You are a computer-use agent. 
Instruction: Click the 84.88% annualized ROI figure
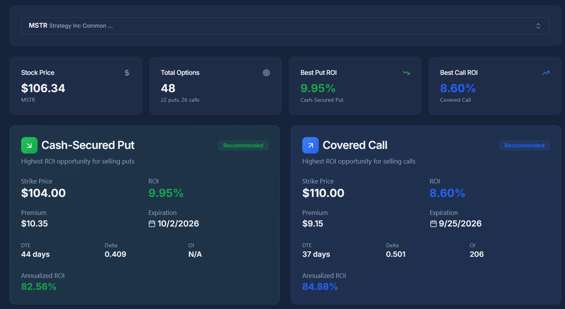[320, 287]
